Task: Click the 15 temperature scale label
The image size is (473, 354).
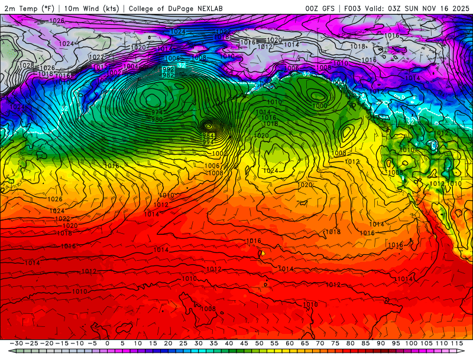Action: [153, 343]
